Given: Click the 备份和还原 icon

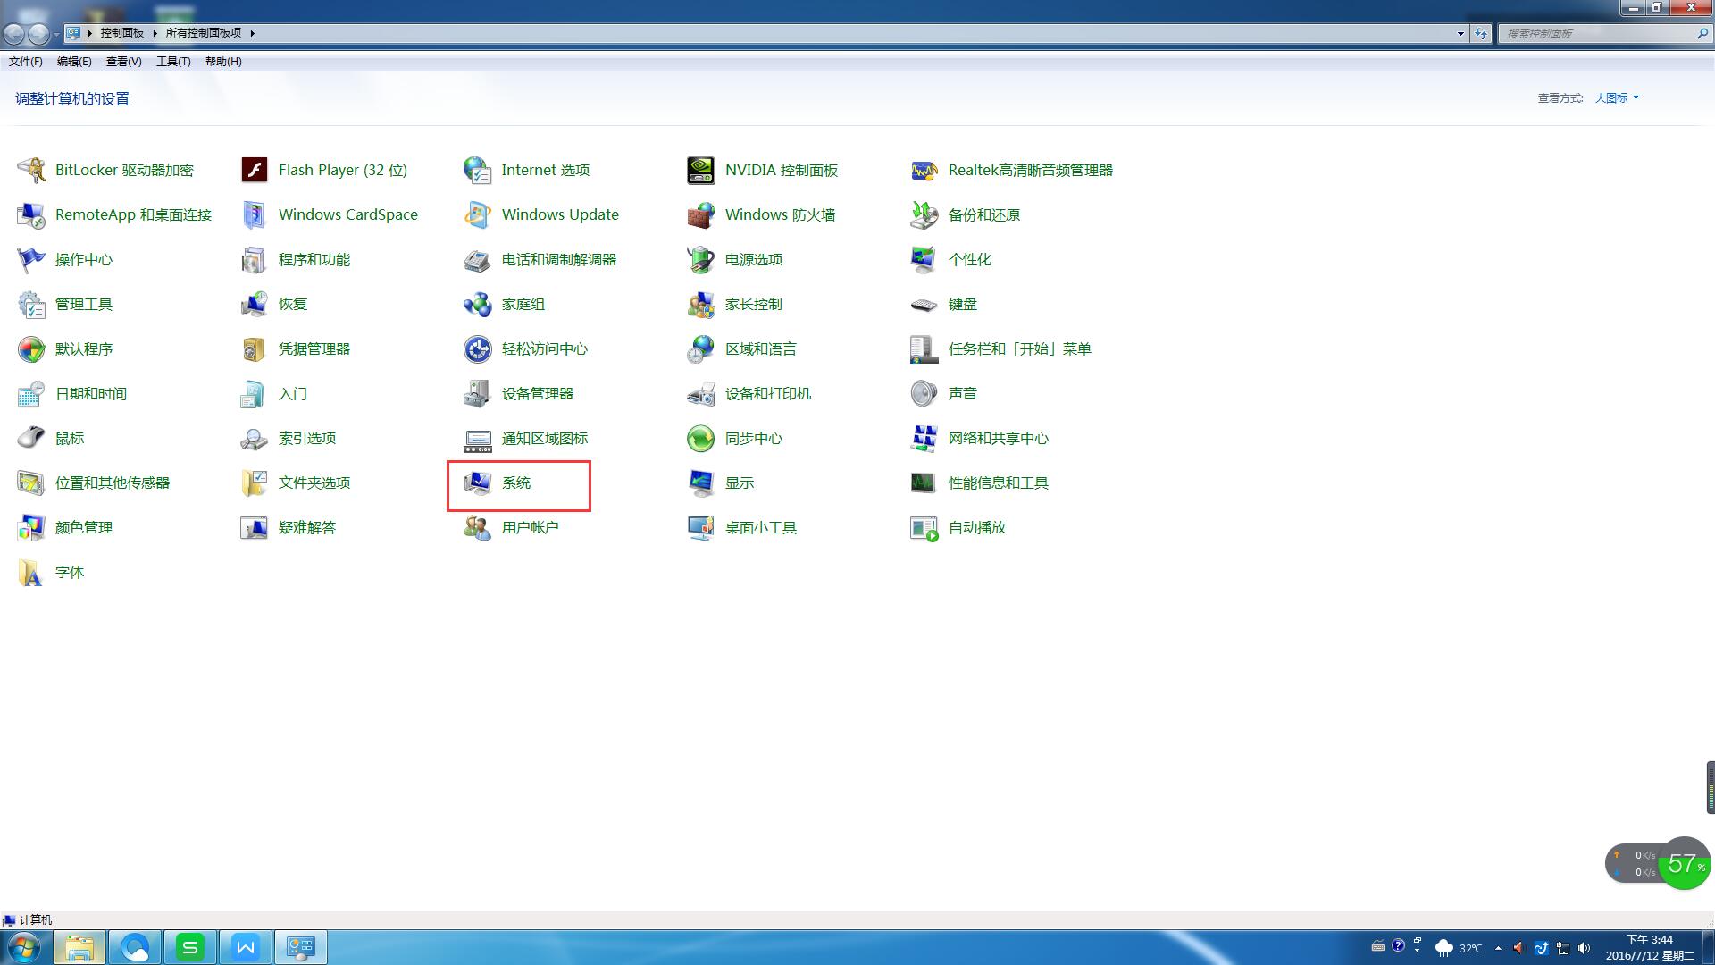Looking at the screenshot, I should coord(924,214).
